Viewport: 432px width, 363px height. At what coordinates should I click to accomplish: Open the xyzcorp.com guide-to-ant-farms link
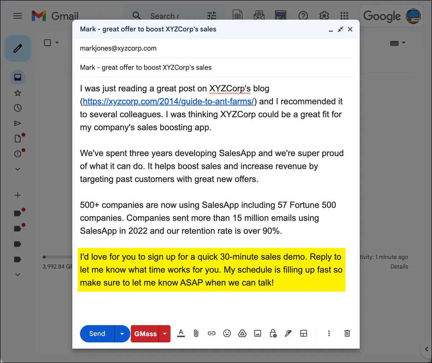[168, 101]
